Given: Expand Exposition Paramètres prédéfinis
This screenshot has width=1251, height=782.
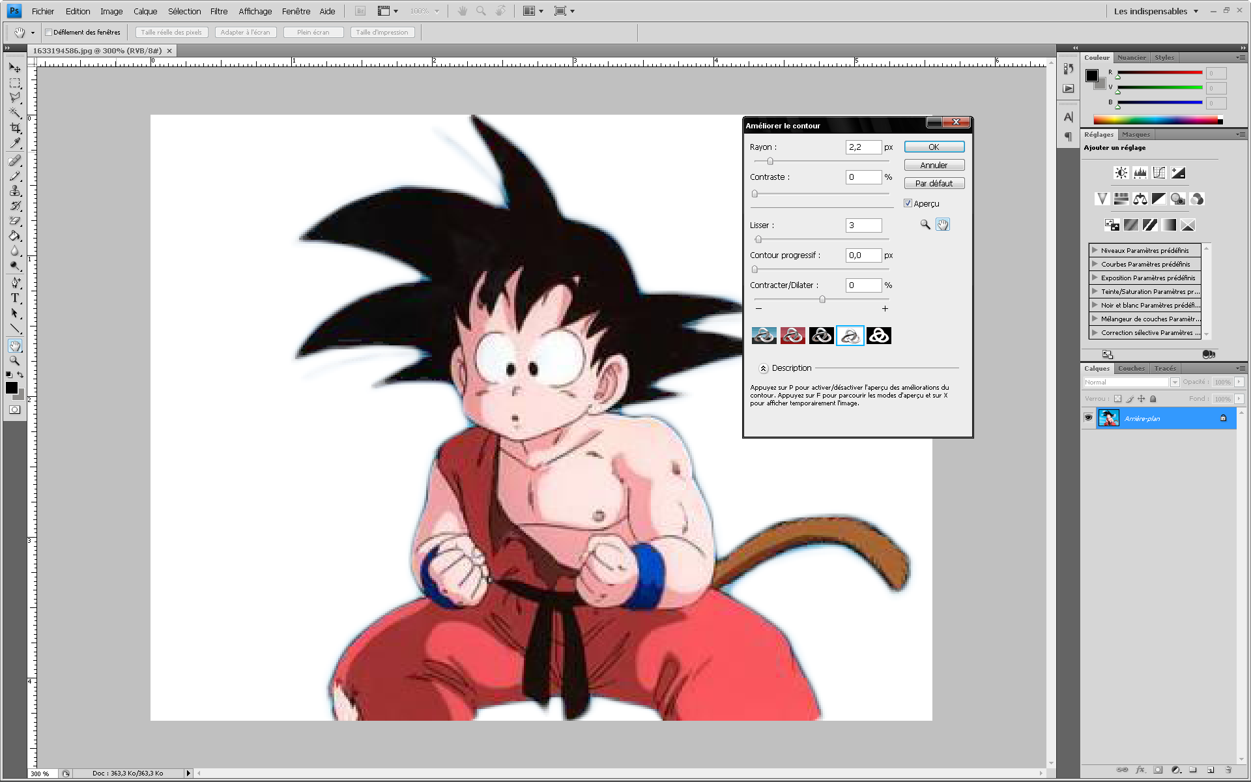Looking at the screenshot, I should [x=1095, y=278].
